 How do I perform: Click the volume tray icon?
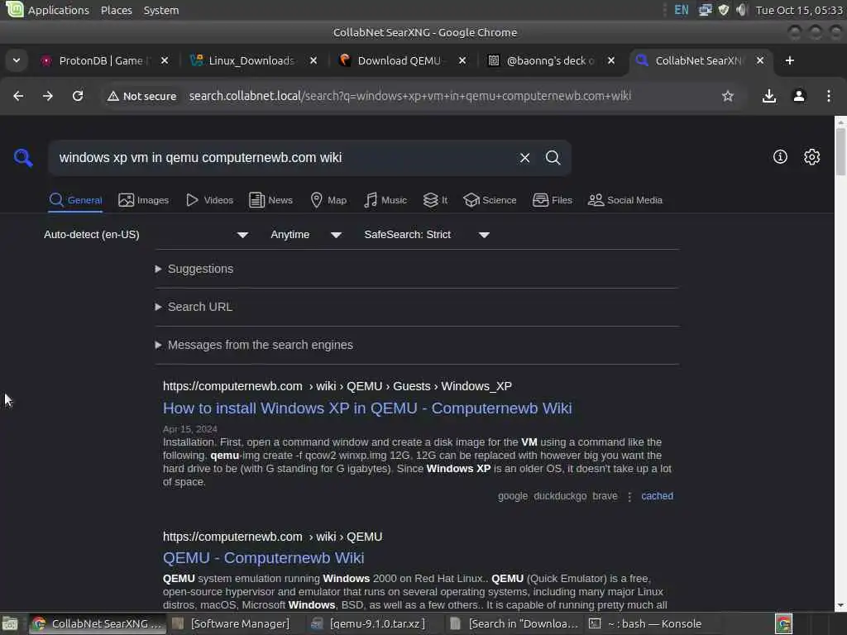[741, 10]
